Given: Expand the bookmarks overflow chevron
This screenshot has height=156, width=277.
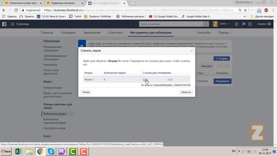Looking at the screenshot, I should (x=245, y=16).
